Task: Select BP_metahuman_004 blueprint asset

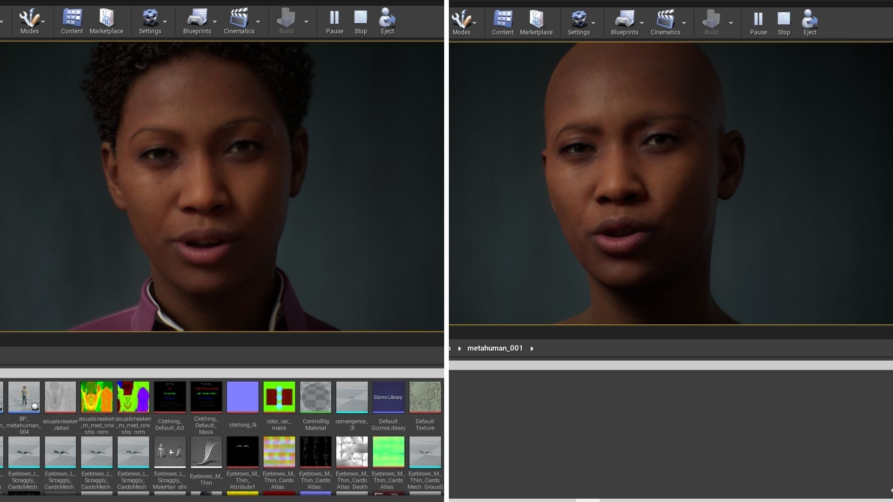Action: pos(24,398)
